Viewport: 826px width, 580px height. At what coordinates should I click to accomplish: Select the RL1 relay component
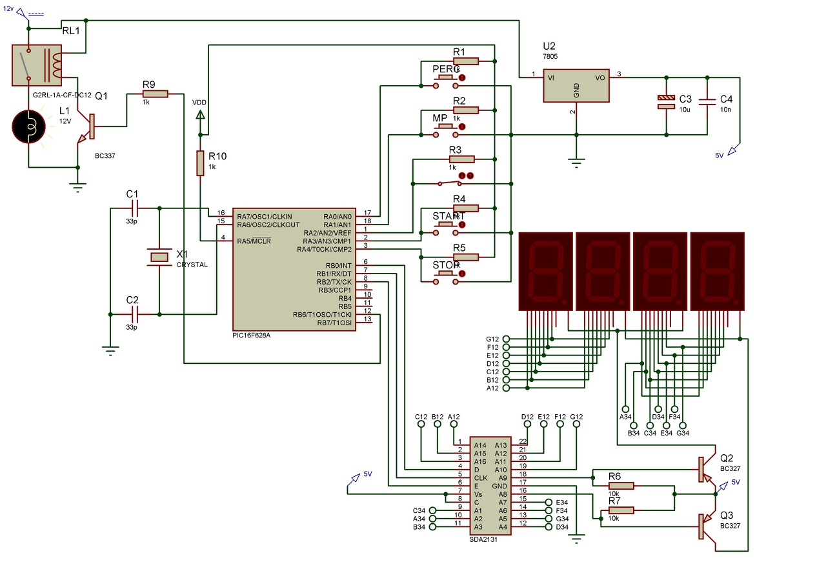click(37, 65)
